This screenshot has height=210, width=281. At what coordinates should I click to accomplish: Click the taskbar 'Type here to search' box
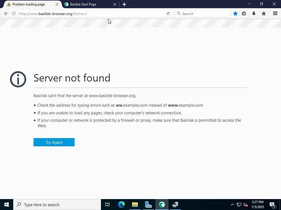click(x=57, y=205)
